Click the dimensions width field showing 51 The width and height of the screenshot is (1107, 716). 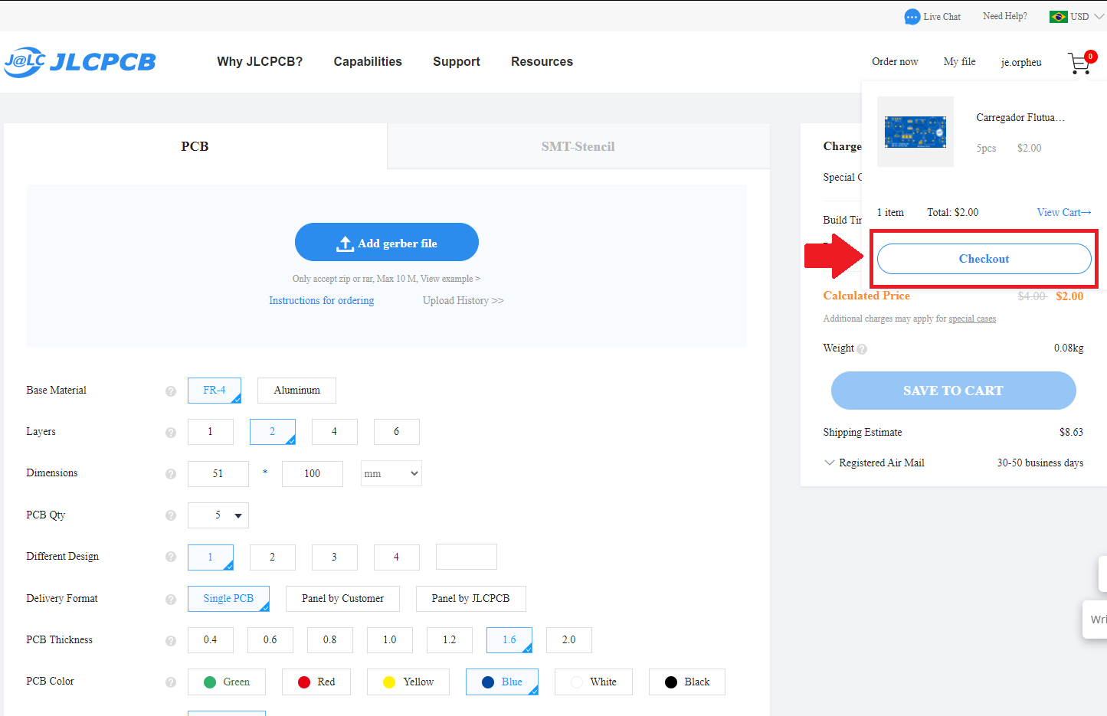click(218, 474)
